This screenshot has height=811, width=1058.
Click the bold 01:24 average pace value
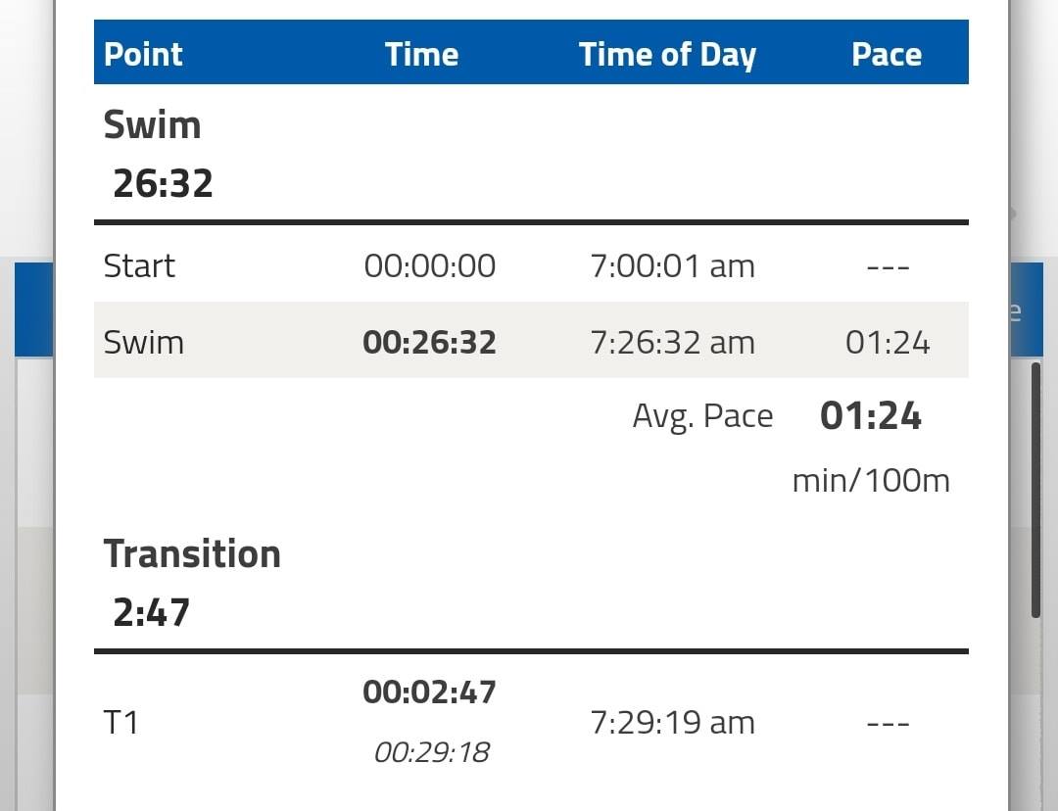click(x=871, y=415)
